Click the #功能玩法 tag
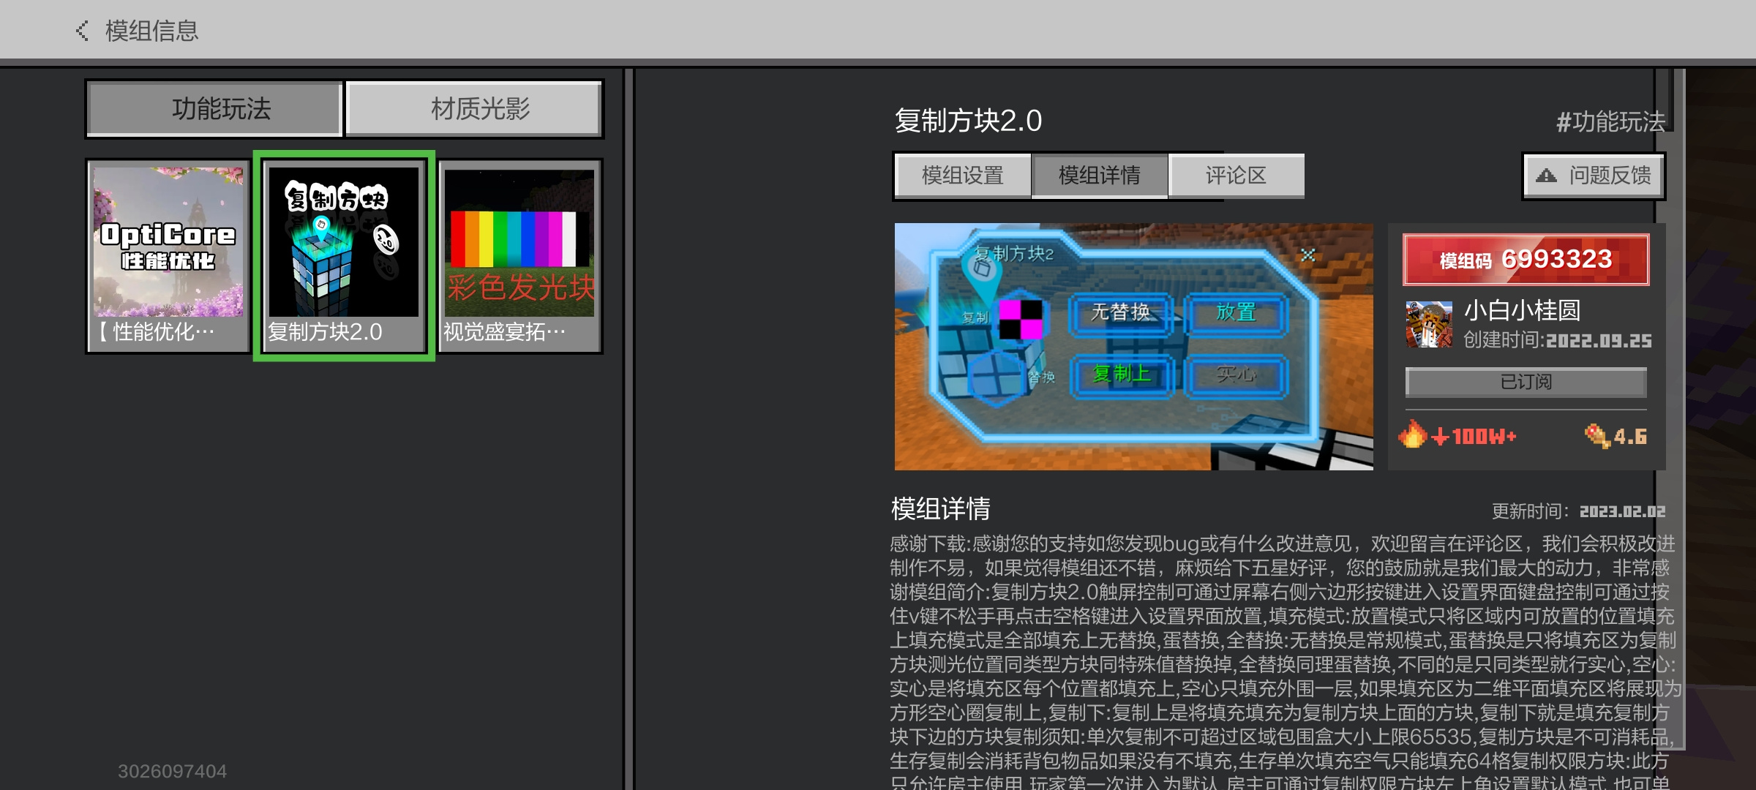 (x=1610, y=121)
